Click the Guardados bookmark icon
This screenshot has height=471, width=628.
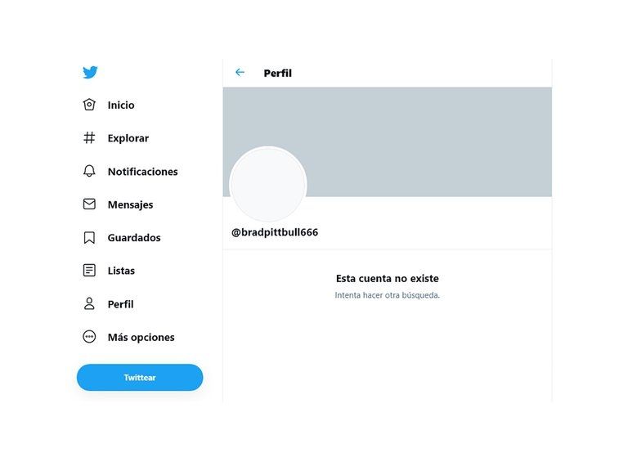click(89, 238)
